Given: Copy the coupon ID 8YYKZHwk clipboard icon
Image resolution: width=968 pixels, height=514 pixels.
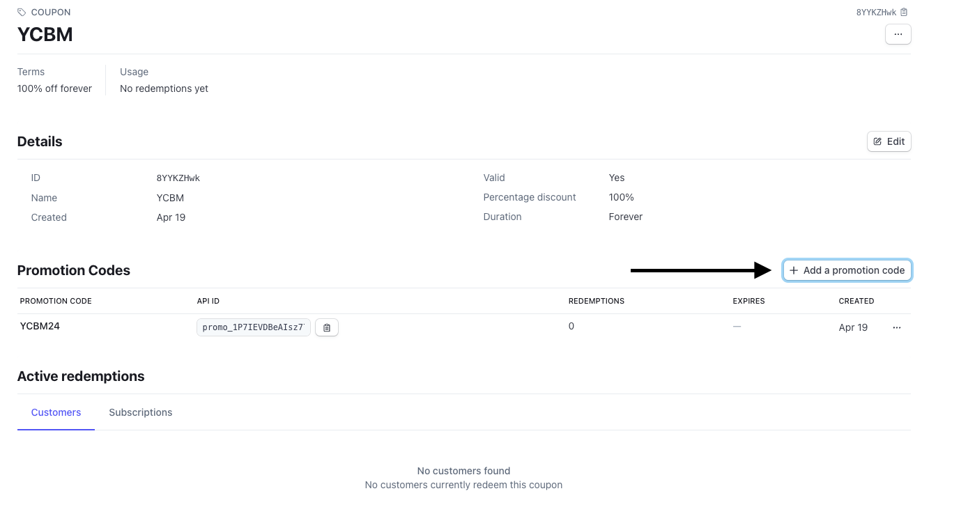Looking at the screenshot, I should click(x=904, y=12).
